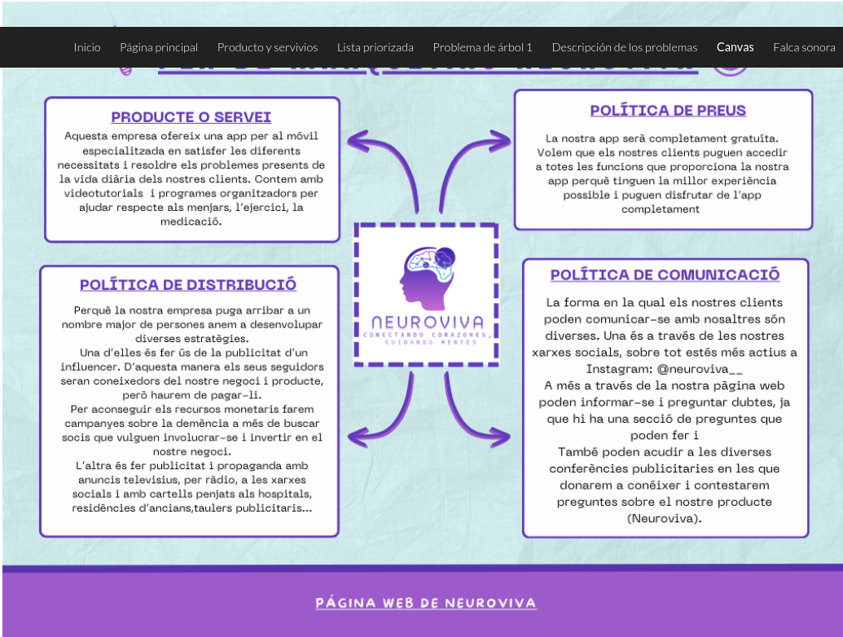The width and height of the screenshot is (843, 637).
Task: Open Lista priorizada page
Action: 375,47
